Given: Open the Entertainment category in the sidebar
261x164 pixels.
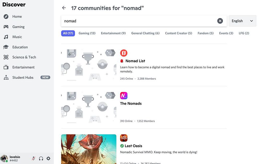Looking at the screenshot, I should tap(23, 67).
